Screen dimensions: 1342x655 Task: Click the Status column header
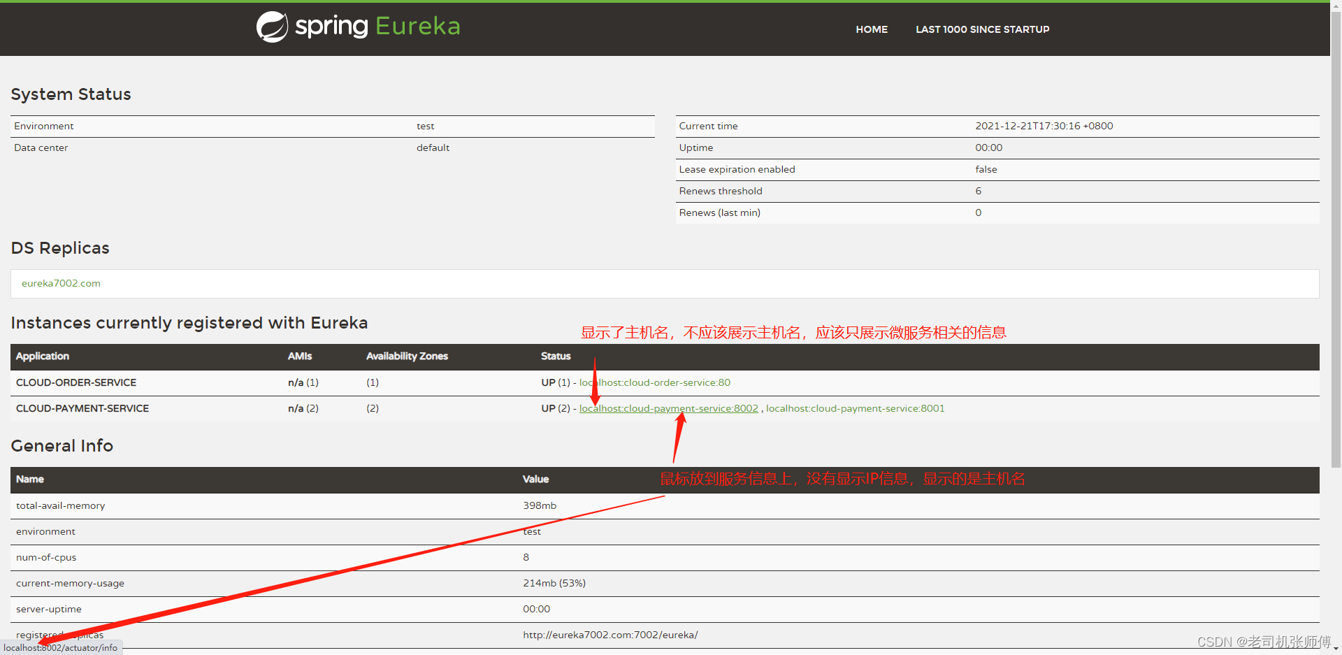click(x=556, y=356)
